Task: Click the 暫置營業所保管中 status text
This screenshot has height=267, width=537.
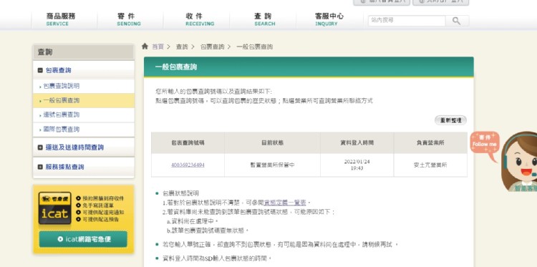Action: (x=272, y=165)
